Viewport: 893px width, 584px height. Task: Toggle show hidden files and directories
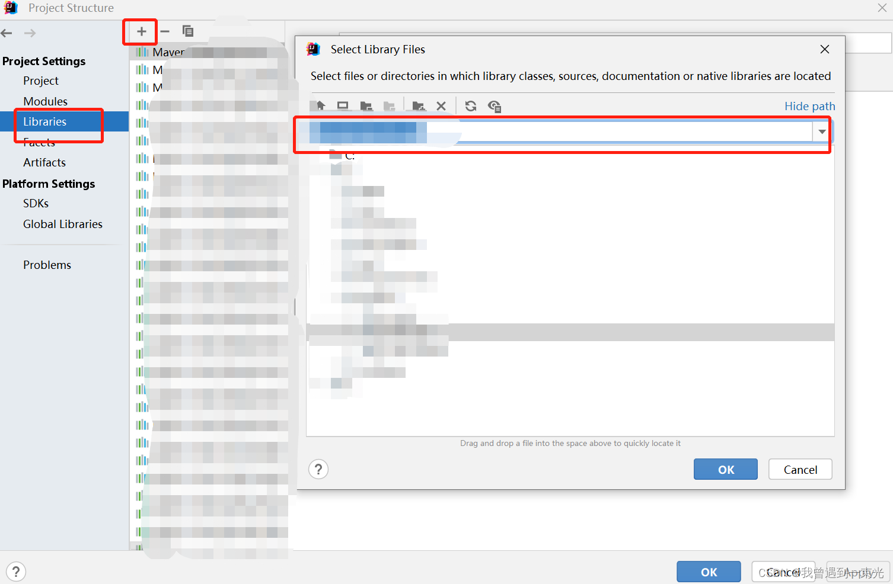tap(495, 106)
